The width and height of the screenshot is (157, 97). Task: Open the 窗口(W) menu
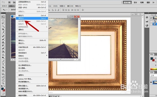coord(70,6)
